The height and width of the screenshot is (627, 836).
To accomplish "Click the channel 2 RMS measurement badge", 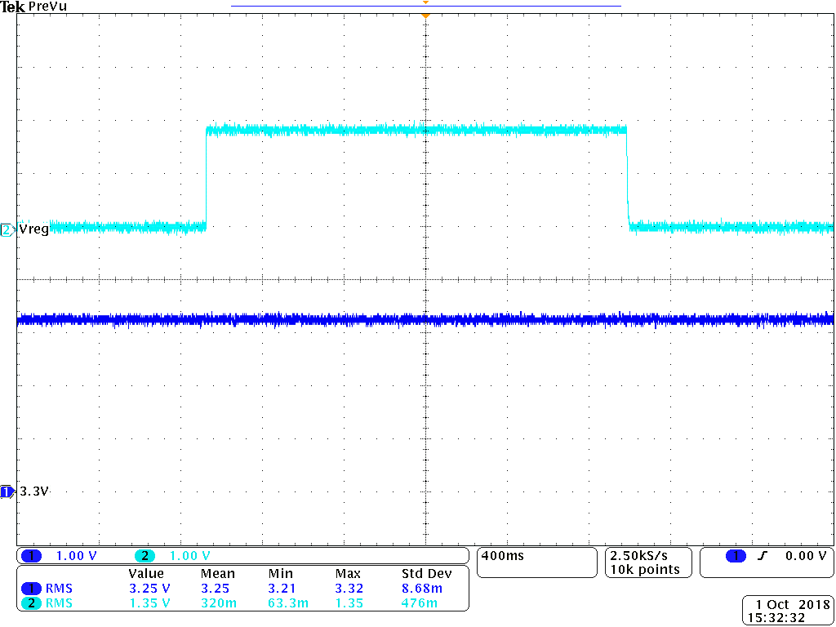I will (x=32, y=603).
